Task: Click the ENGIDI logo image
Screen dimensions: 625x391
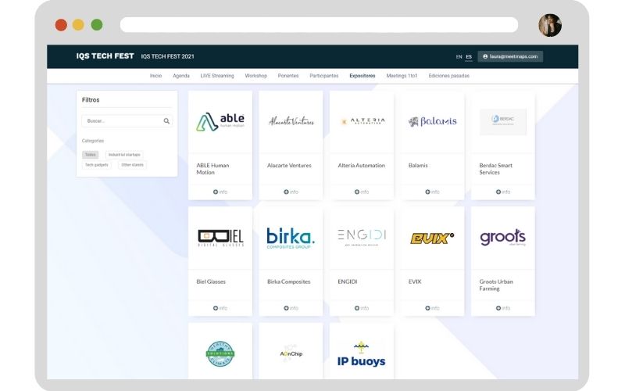Action: coord(362,237)
